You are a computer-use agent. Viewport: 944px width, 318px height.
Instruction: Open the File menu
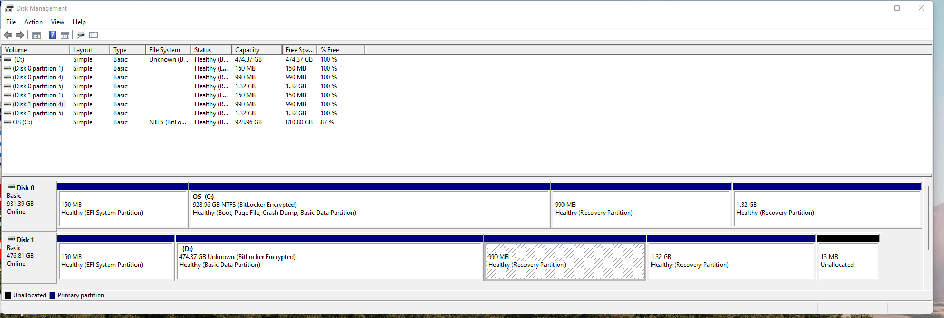point(11,22)
